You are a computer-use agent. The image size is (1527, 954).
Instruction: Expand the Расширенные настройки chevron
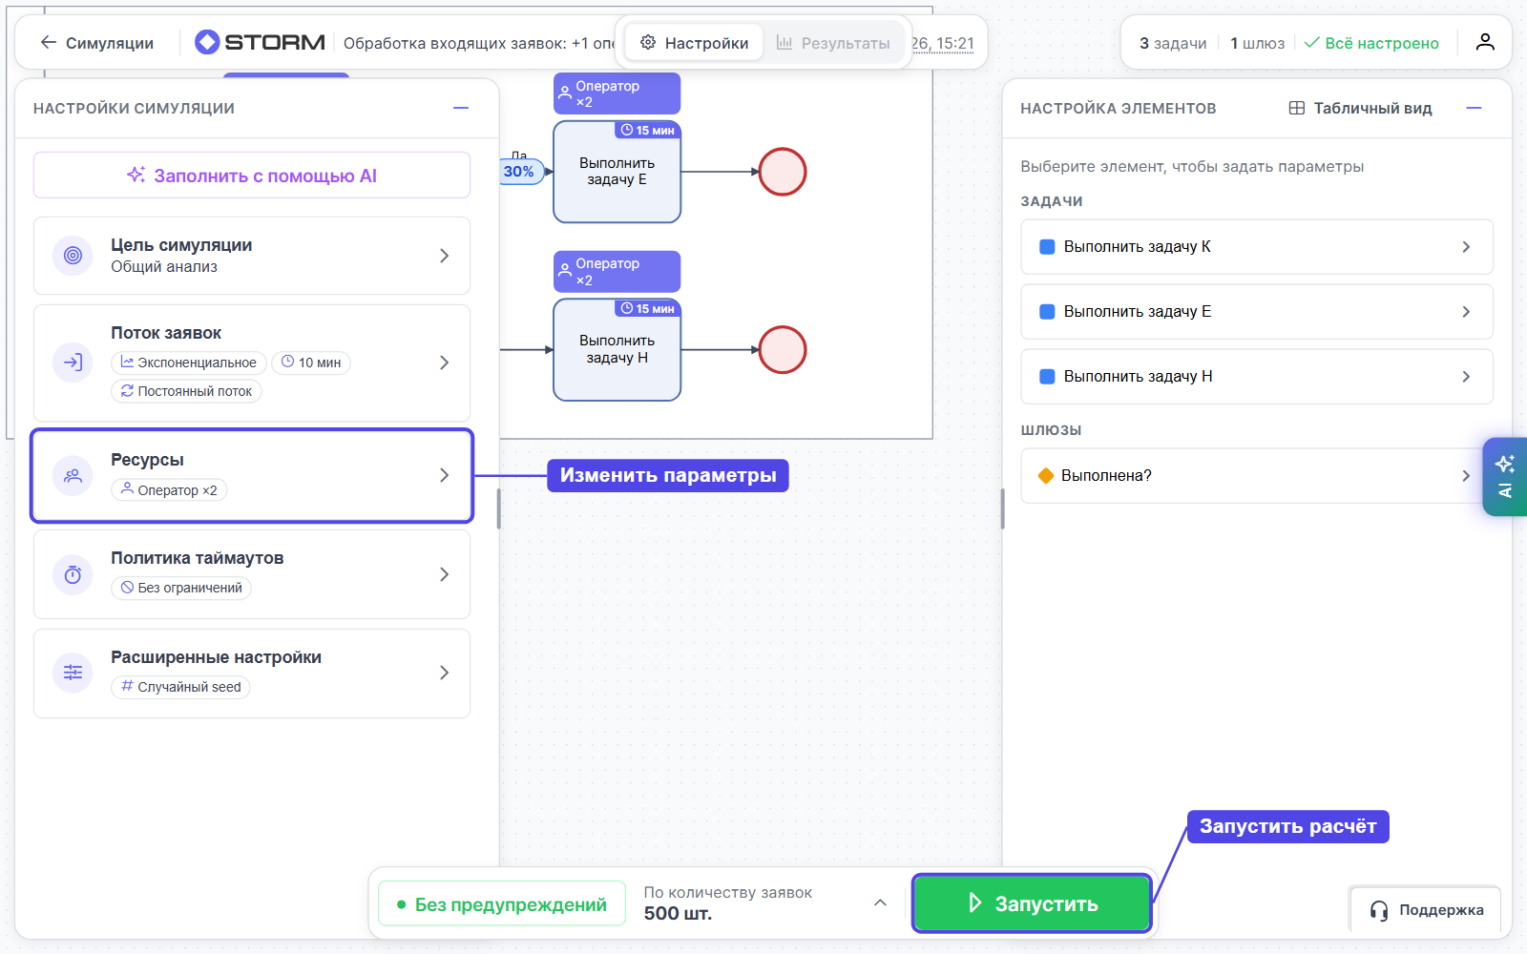coord(444,673)
